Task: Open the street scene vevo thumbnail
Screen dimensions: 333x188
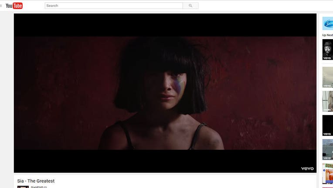Action: [328, 149]
